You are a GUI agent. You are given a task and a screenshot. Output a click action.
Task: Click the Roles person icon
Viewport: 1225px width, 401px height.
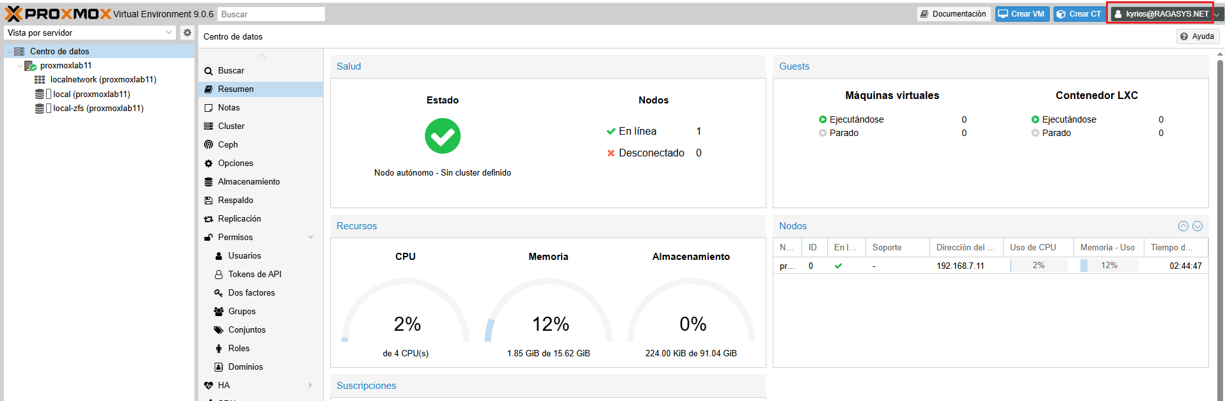coord(219,349)
